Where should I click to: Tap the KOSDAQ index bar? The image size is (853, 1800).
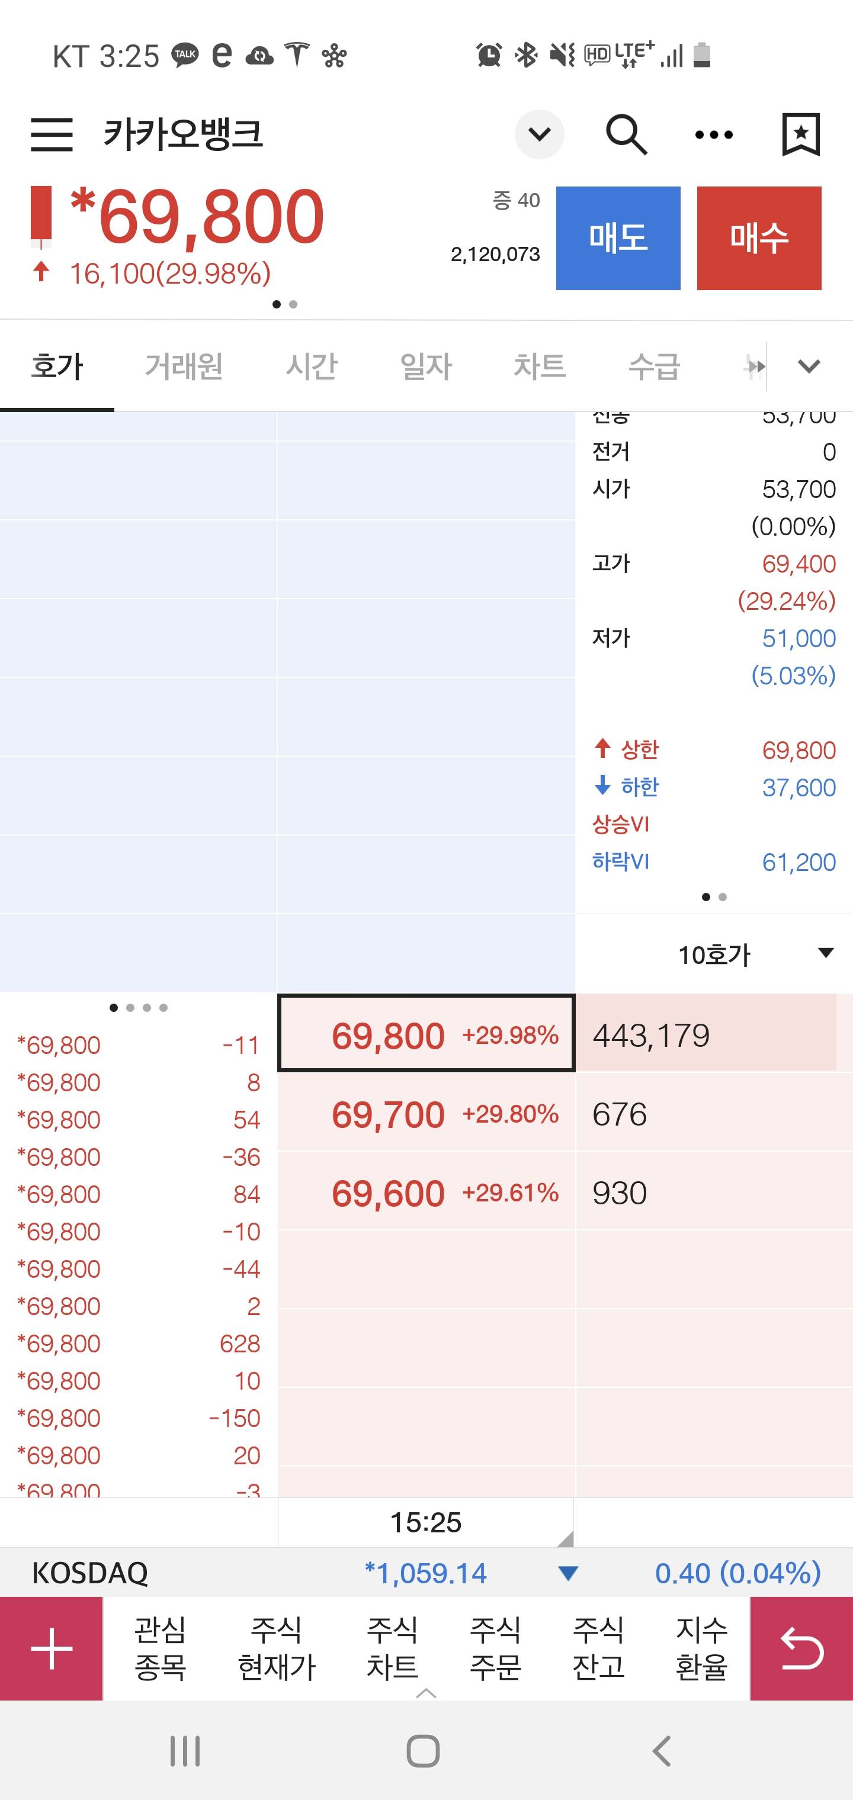coord(426,1573)
